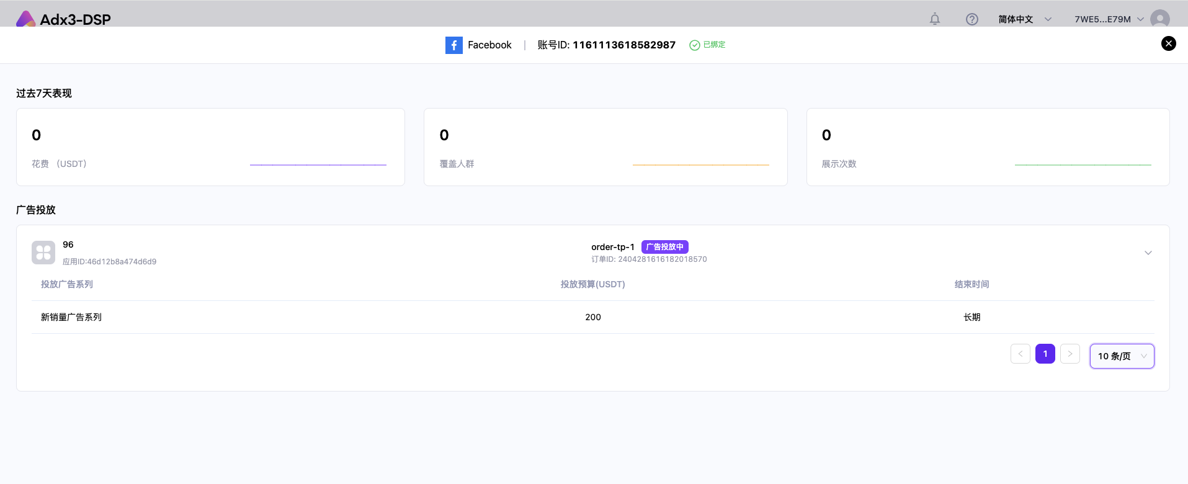Click the 广告投放中 status tag
This screenshot has height=484, width=1188.
[x=664, y=247]
